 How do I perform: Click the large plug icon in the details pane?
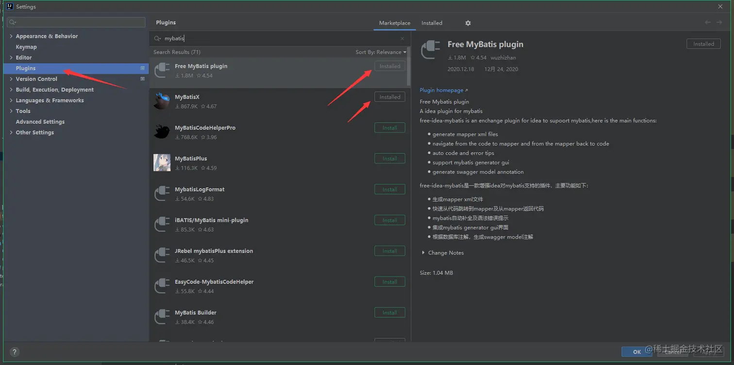click(x=431, y=51)
